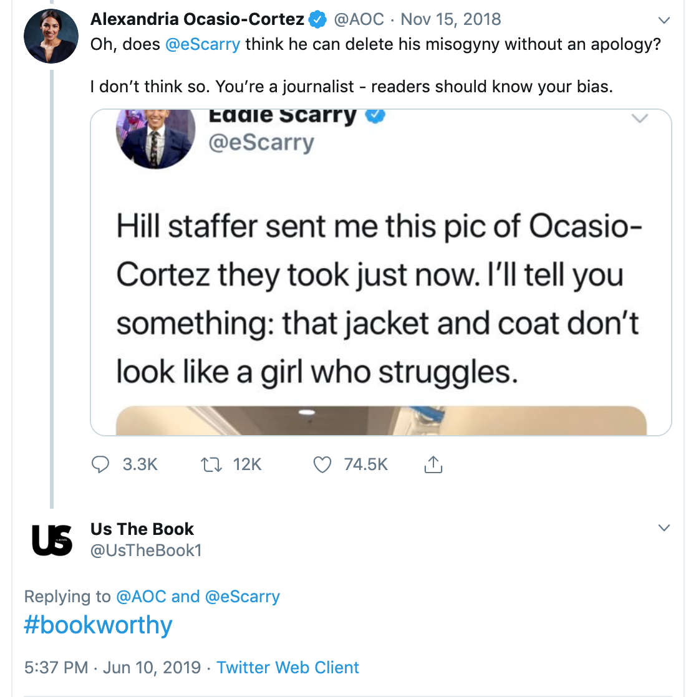Expand Us The Book tweet options chevron
686x697 pixels.
[x=664, y=528]
